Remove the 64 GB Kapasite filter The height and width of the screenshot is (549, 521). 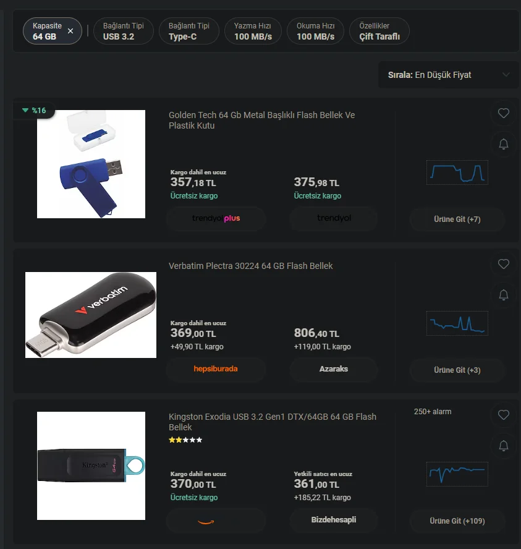(x=70, y=31)
